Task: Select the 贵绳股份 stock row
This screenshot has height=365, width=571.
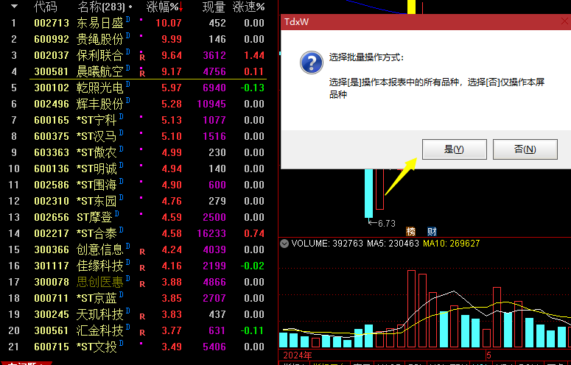Action: pyautogui.click(x=99, y=39)
